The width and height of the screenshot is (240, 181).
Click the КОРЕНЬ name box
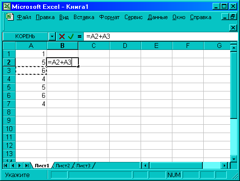[25, 36]
